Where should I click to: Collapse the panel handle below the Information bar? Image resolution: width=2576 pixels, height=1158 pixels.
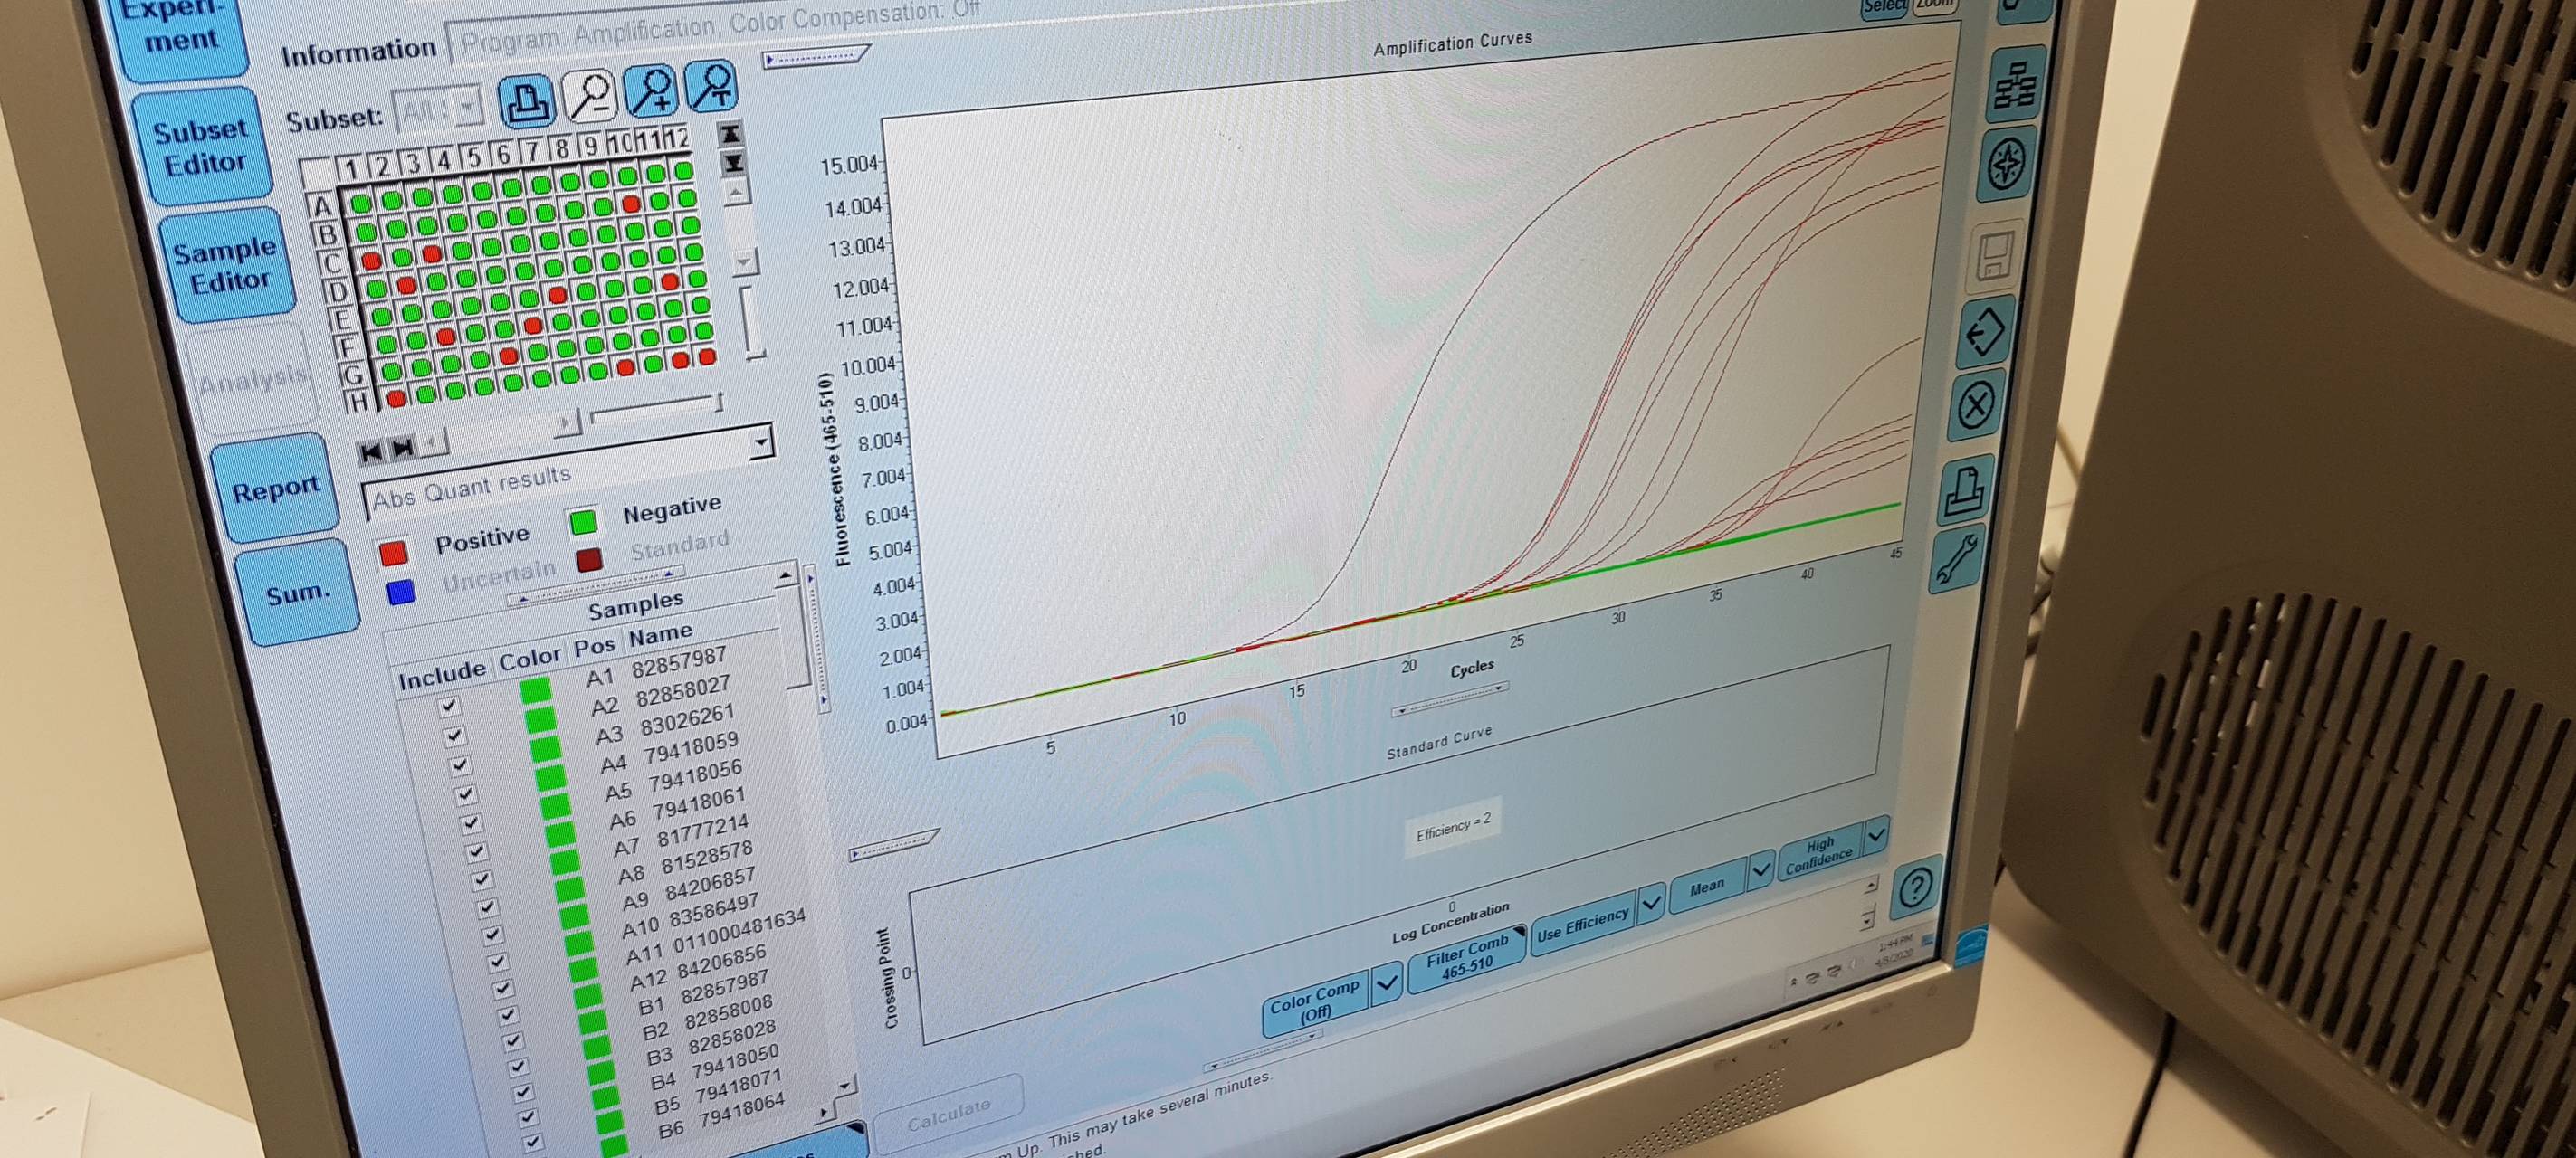tap(817, 56)
